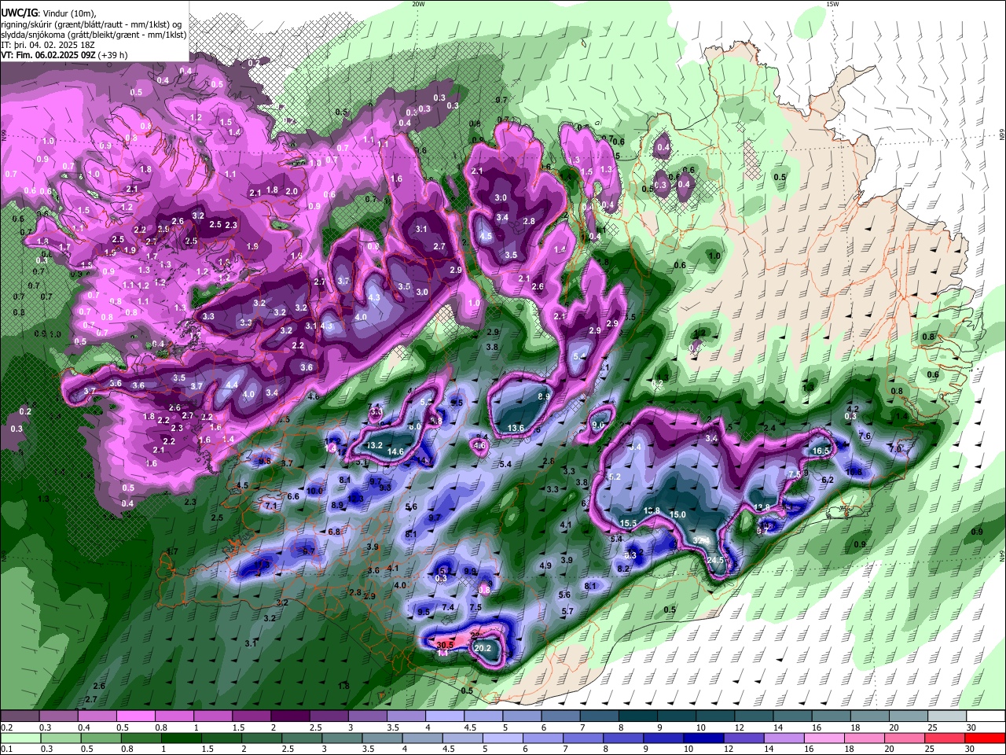The height and width of the screenshot is (755, 1006).
Task: Click the darkest purple 2–2.5 snow scale swatch
Action: [x=291, y=716]
